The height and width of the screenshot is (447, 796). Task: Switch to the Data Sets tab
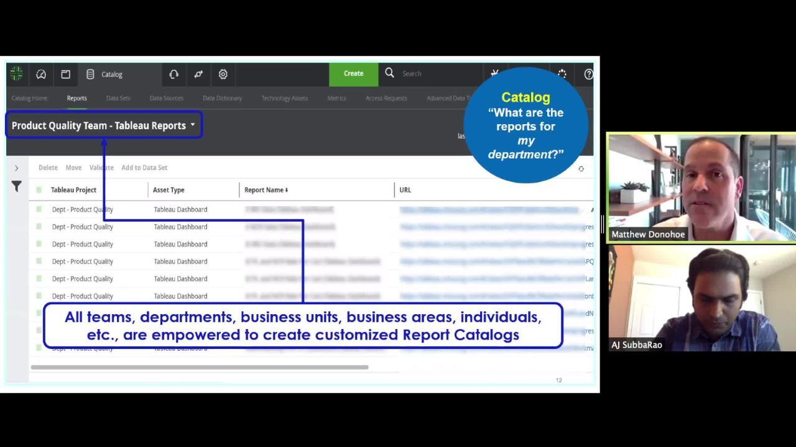pos(118,98)
